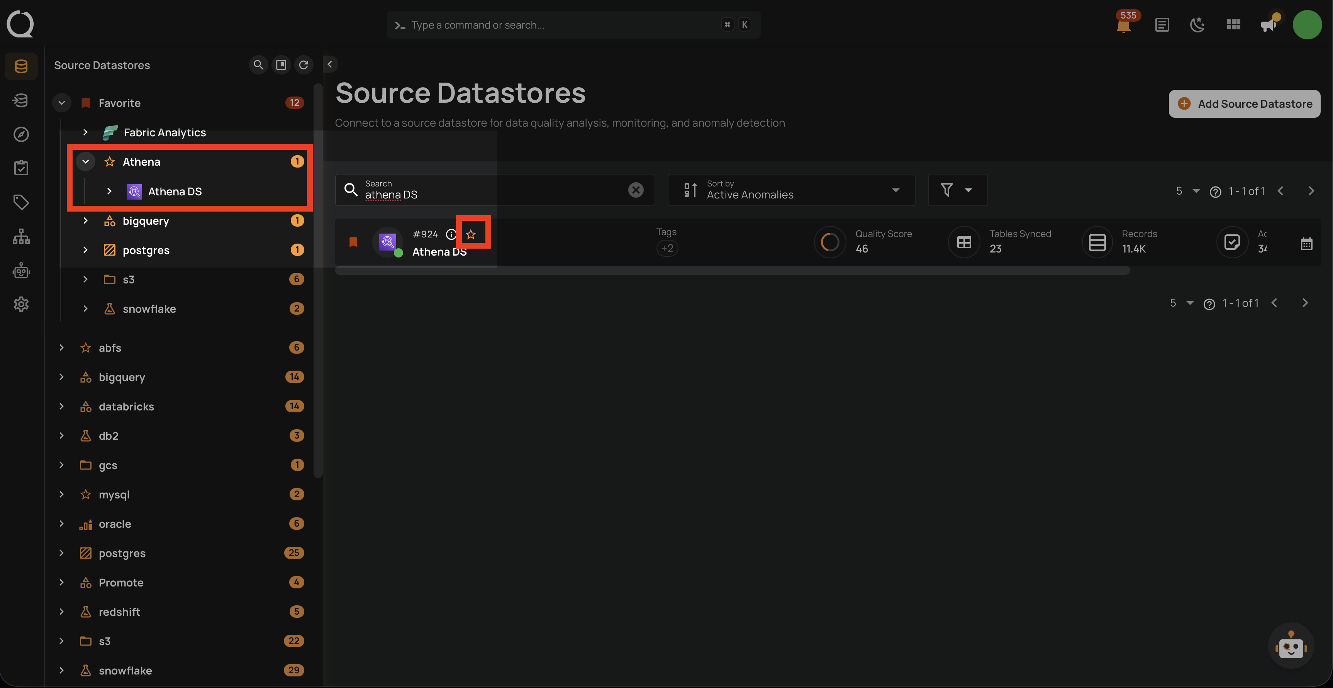Open the AI assistant robot icon in sidebar
This screenshot has width=1333, height=688.
[21, 270]
